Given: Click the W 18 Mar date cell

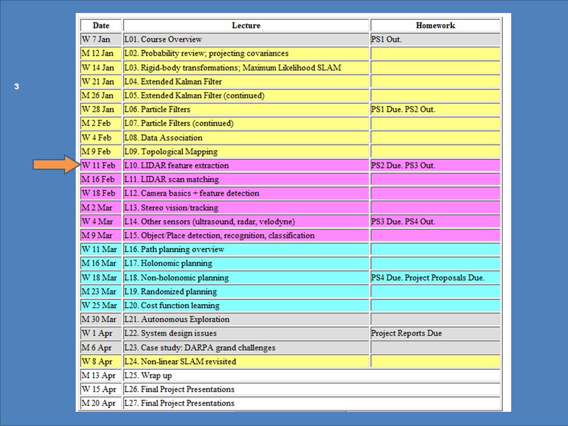Looking at the screenshot, I should pyautogui.click(x=101, y=277).
